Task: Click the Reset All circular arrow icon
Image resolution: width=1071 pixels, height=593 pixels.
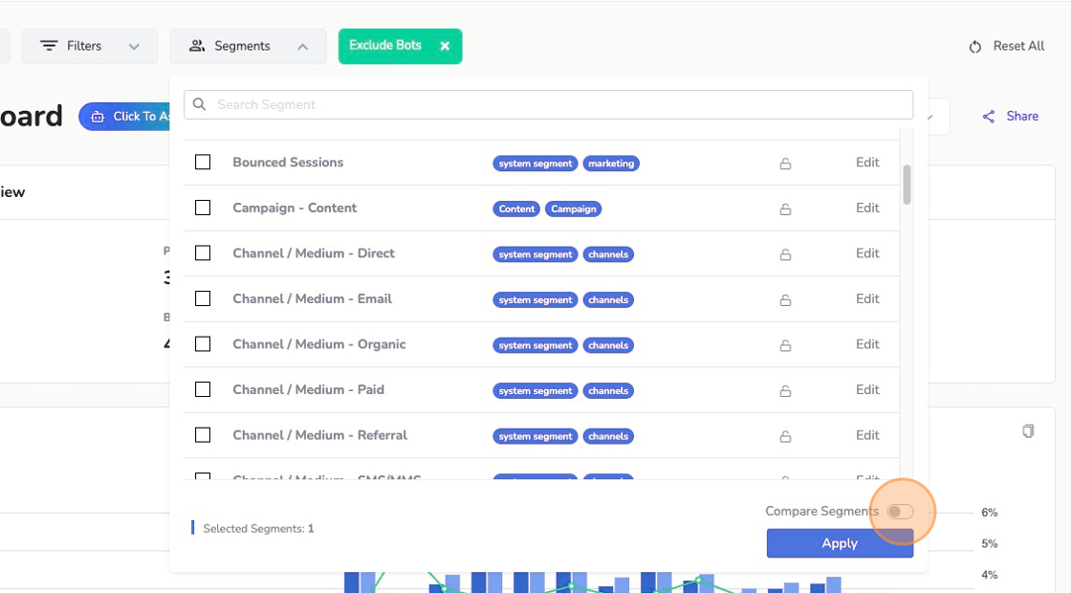Action: pyautogui.click(x=975, y=47)
